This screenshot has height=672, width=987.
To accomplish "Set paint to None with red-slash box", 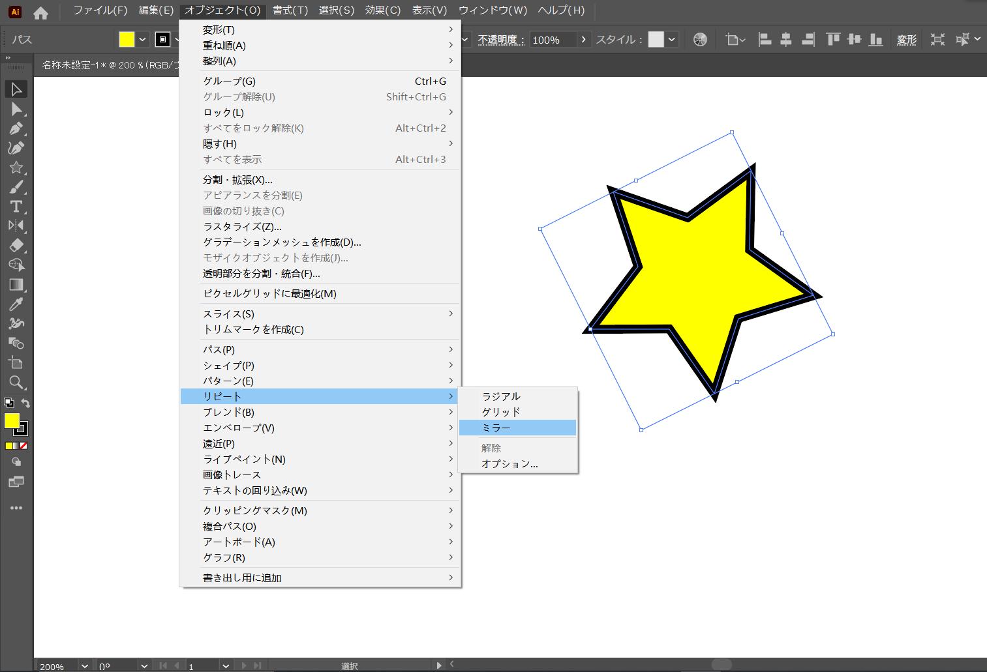I will coord(24,446).
